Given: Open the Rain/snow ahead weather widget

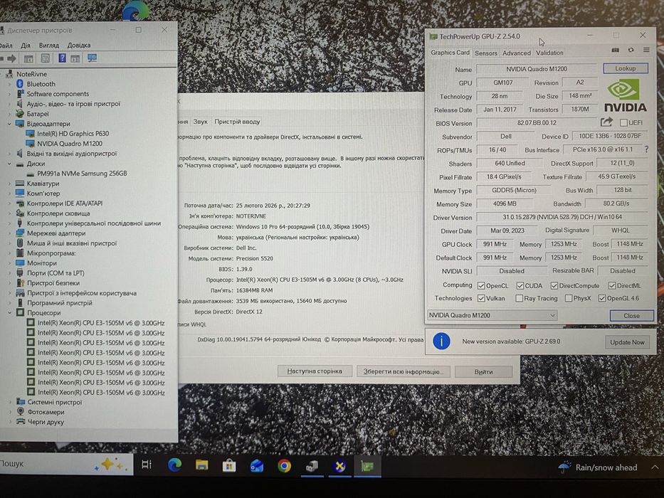Looking at the screenshot, I should (598, 467).
